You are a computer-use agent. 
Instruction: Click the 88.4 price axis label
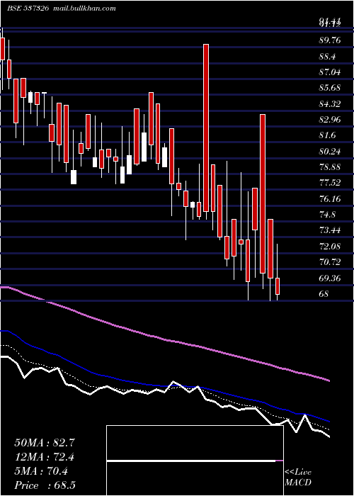click(327, 57)
